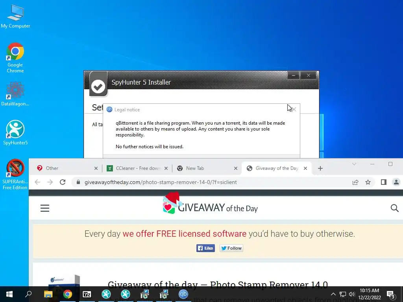Close the SpyHunter 5 Installer window
Screen dimensions: 403x302
[309, 75]
